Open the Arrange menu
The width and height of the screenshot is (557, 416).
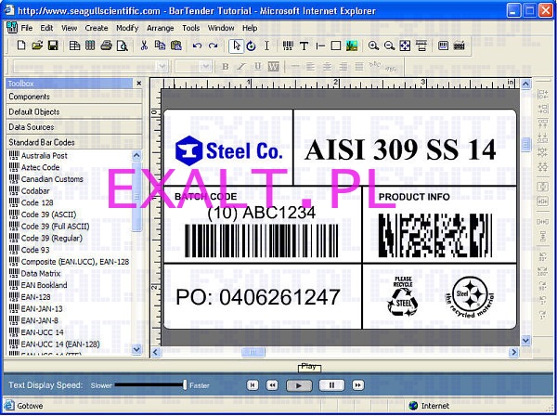tap(161, 28)
